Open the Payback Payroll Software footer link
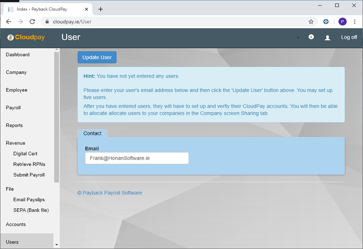The image size is (363, 249). pos(109,193)
